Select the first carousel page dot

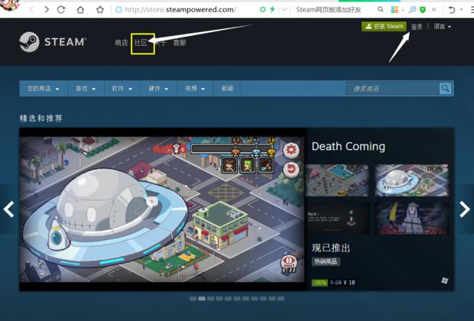pos(193,299)
